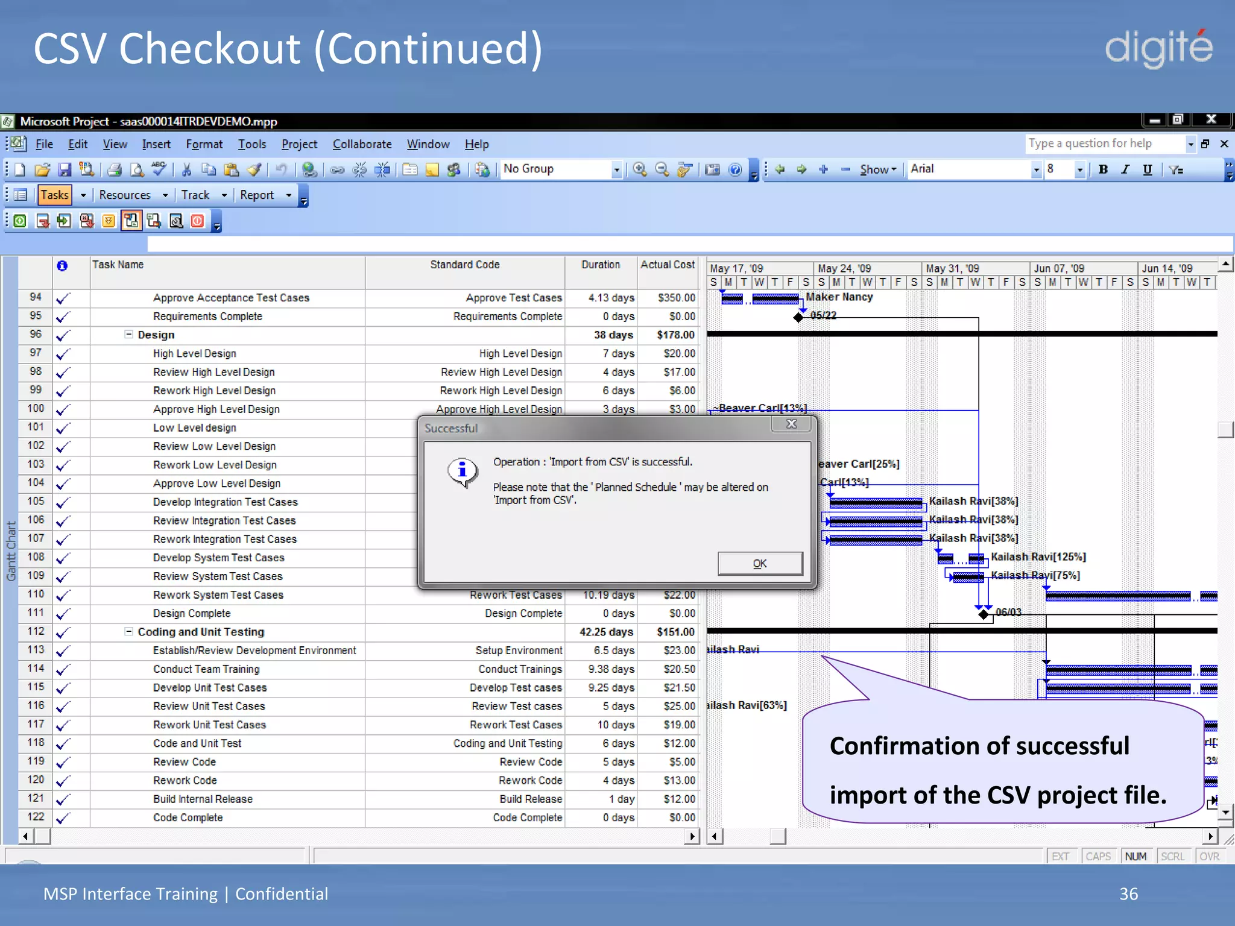The width and height of the screenshot is (1235, 926).
Task: Click the Go To Selected Task icon
Action: (x=684, y=169)
